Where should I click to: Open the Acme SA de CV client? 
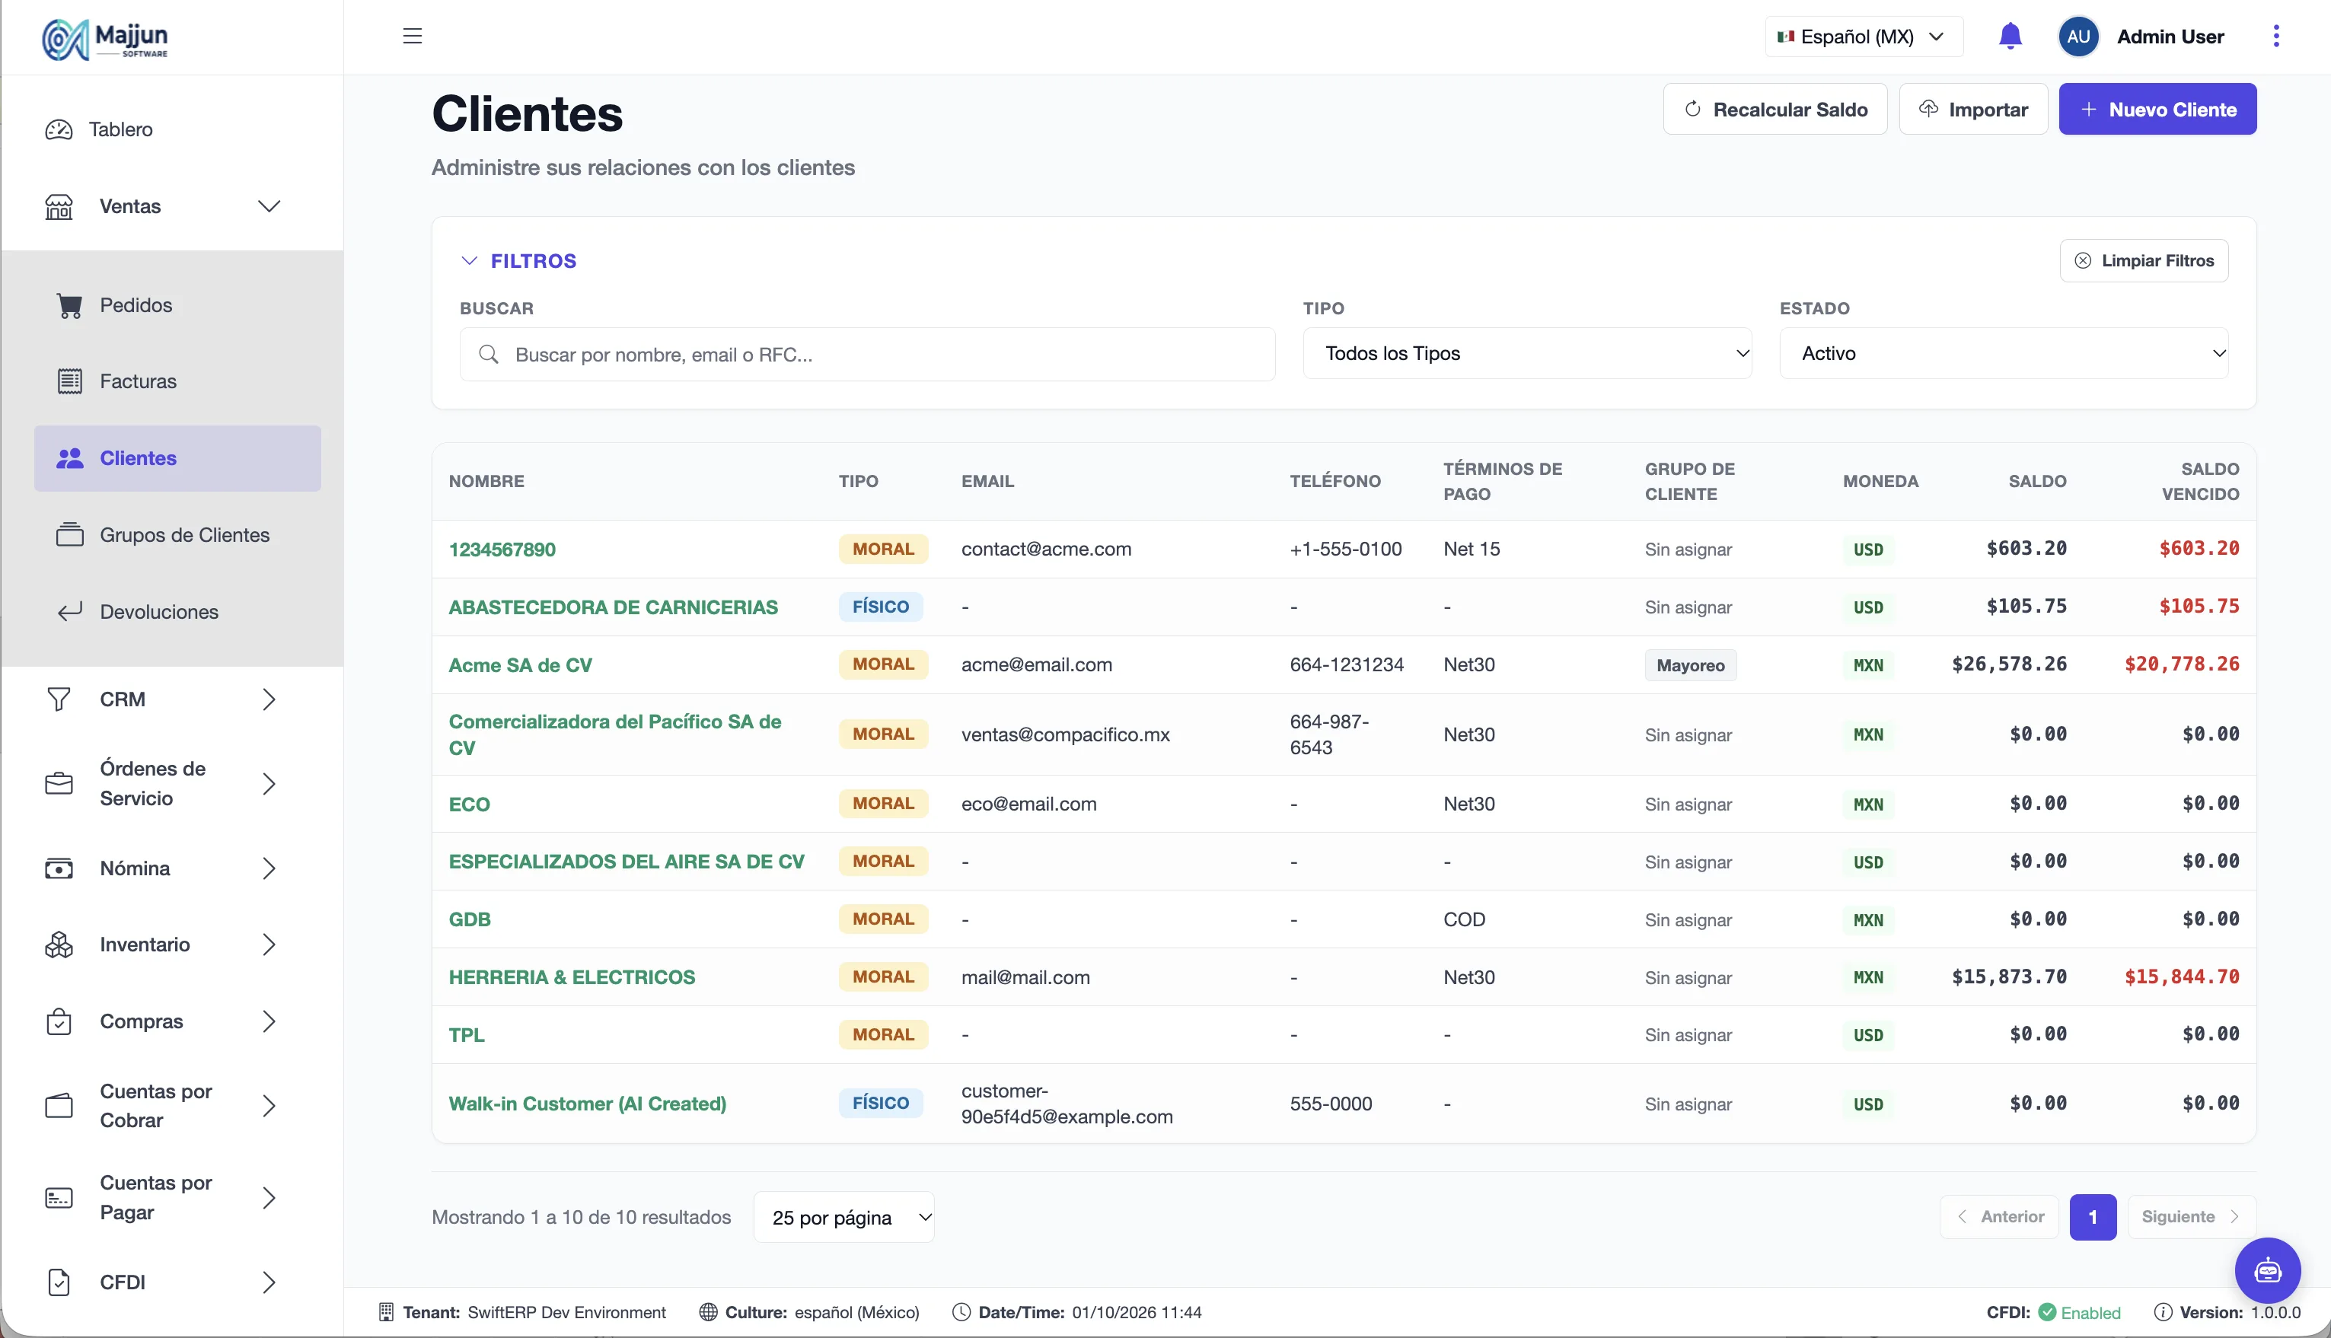coord(519,664)
